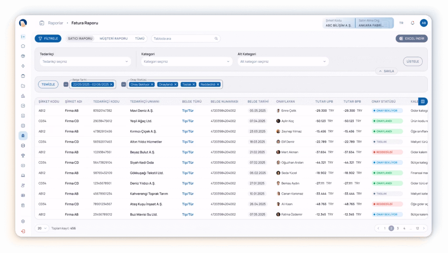Go to page 3 in pagination
This screenshot has width=448, height=253.
click(x=398, y=228)
